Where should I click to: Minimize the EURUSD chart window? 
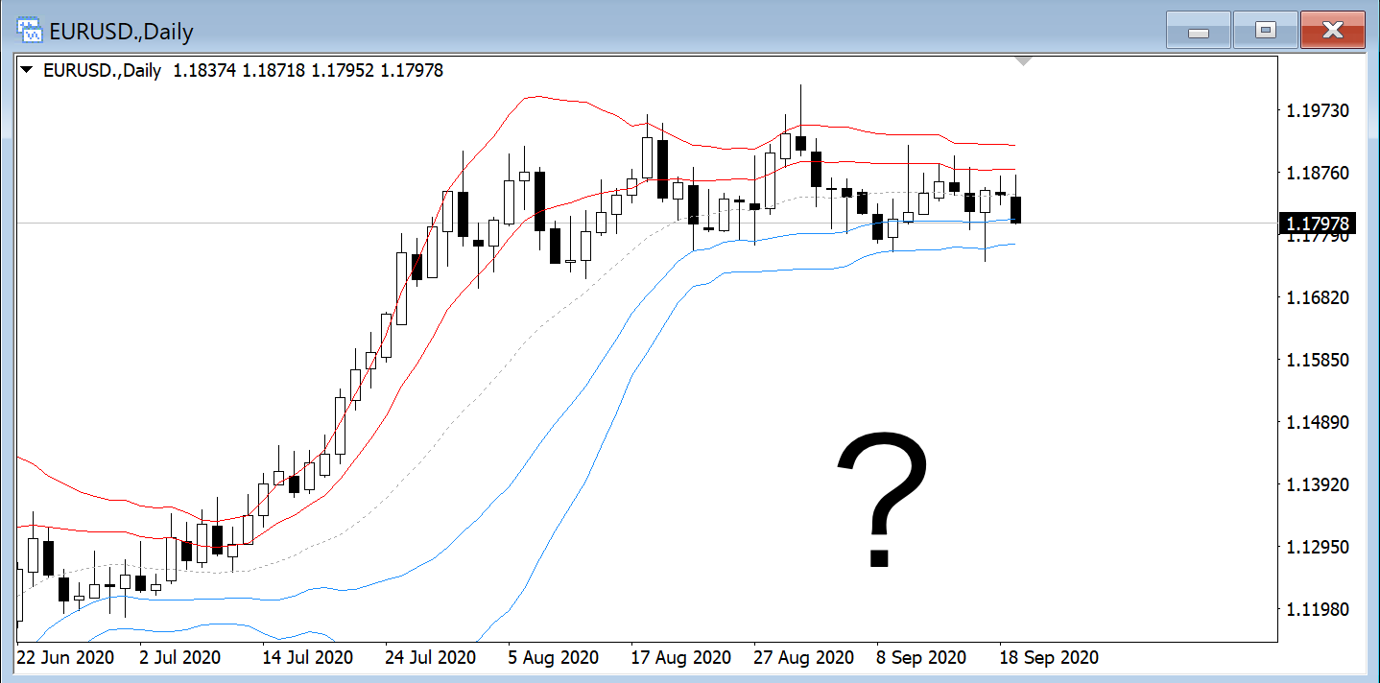[x=1198, y=31]
